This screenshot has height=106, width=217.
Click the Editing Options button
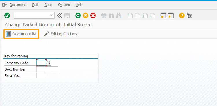coord(60,34)
